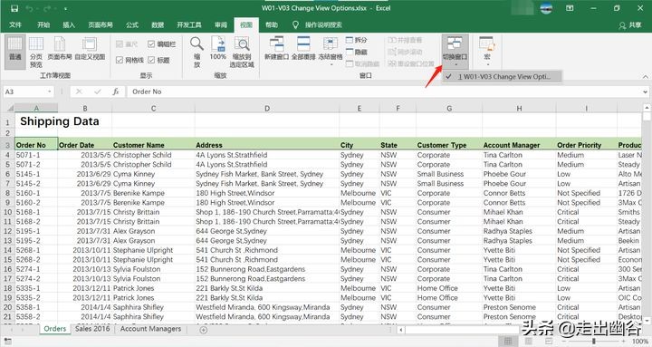Image resolution: width=652 pixels, height=347 pixels.
Task: Click the vertical scrollbar up arrow
Action: point(647,107)
